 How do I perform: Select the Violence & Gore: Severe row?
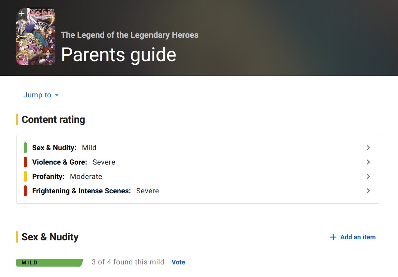click(x=197, y=162)
